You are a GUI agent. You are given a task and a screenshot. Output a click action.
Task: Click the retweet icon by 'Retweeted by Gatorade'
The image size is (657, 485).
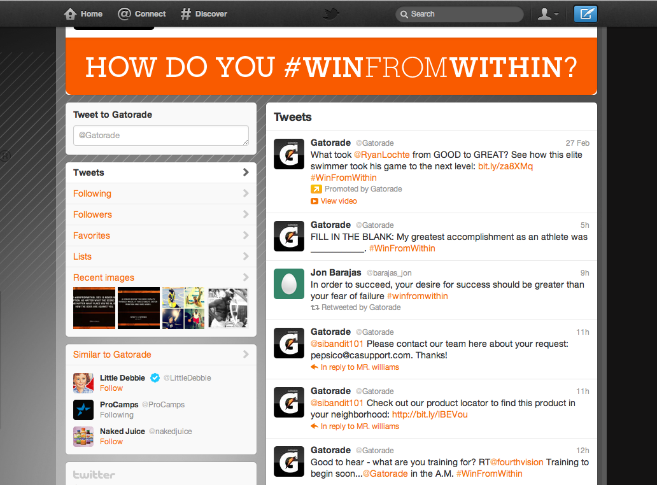pos(314,307)
